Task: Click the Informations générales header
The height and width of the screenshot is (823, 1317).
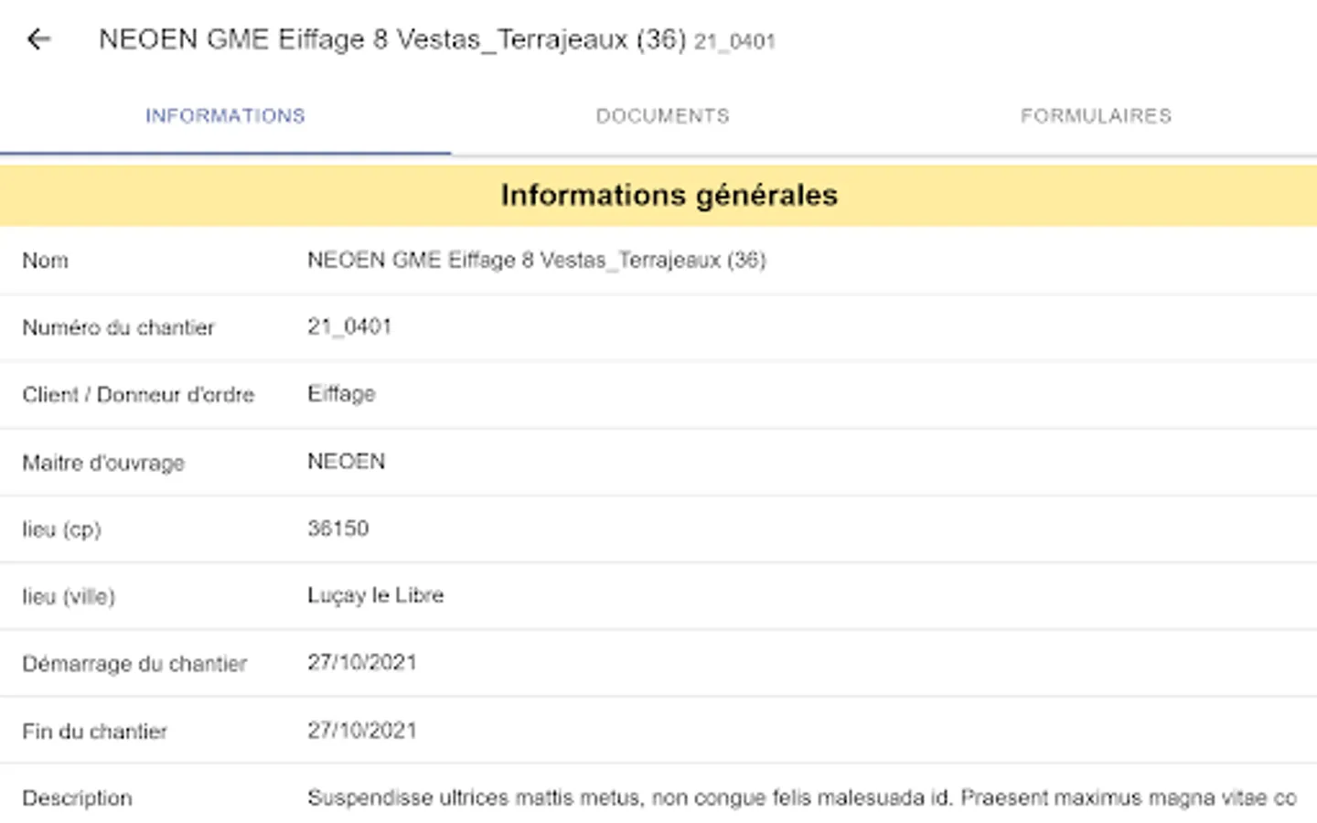Action: click(669, 195)
